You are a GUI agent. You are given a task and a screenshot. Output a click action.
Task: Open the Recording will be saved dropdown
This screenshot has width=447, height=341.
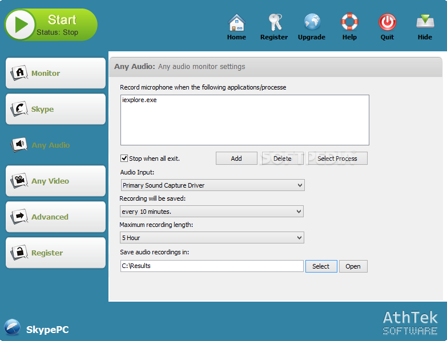(212, 212)
